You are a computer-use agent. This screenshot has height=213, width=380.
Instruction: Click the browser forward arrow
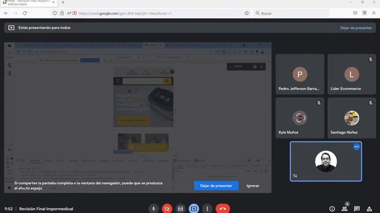pos(15,13)
